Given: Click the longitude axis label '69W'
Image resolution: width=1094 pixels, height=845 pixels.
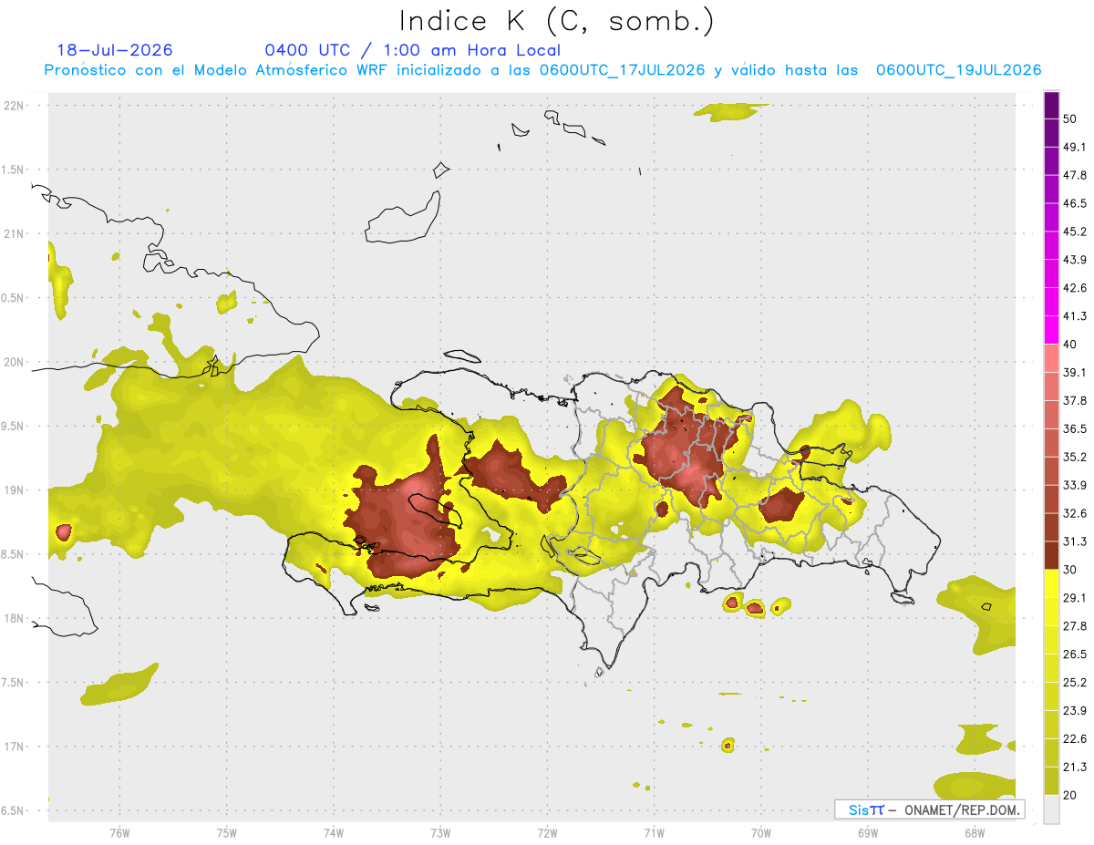Looking at the screenshot, I should point(867,832).
